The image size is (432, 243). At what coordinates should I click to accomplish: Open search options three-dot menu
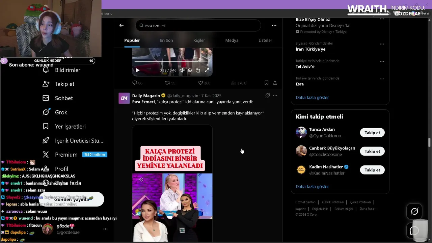tap(274, 25)
